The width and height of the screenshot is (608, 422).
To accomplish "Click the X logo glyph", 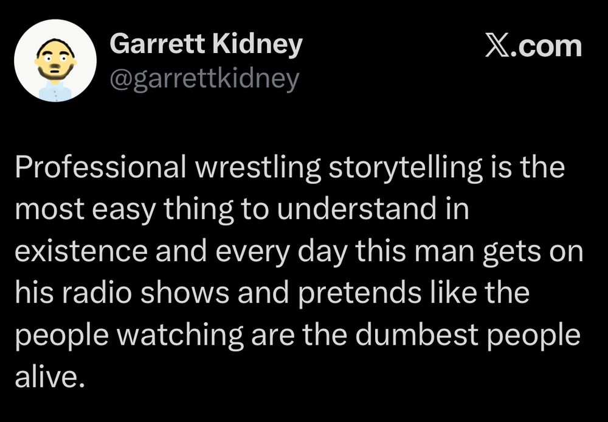I will (x=496, y=47).
